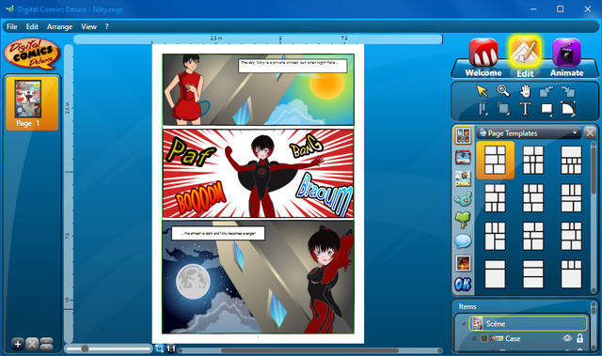Open the framed palm picture category

click(463, 157)
